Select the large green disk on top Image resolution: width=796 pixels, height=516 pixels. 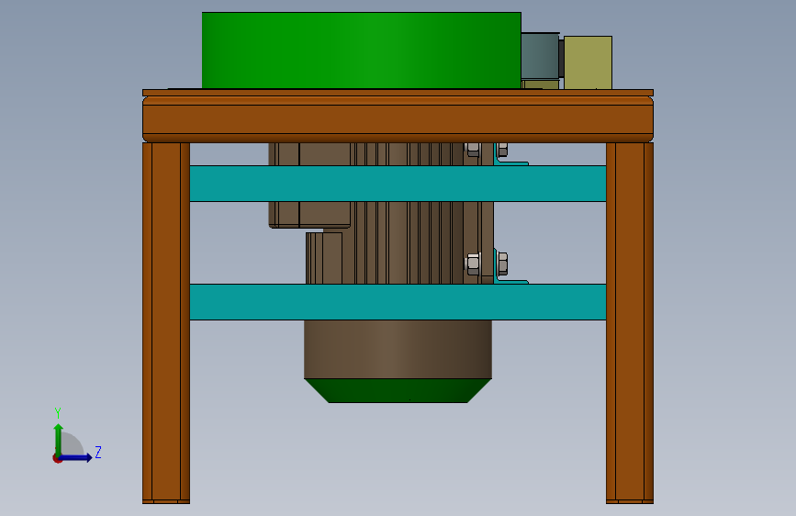tap(362, 50)
